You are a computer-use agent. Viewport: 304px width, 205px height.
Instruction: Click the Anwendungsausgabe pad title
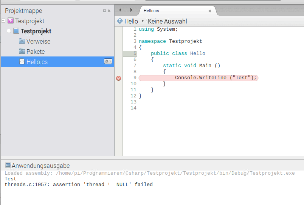(x=40, y=166)
